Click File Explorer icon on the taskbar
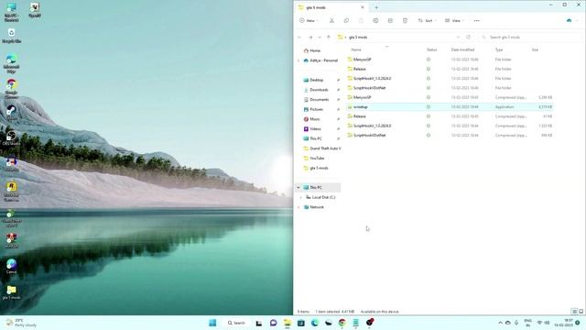 coord(287,323)
